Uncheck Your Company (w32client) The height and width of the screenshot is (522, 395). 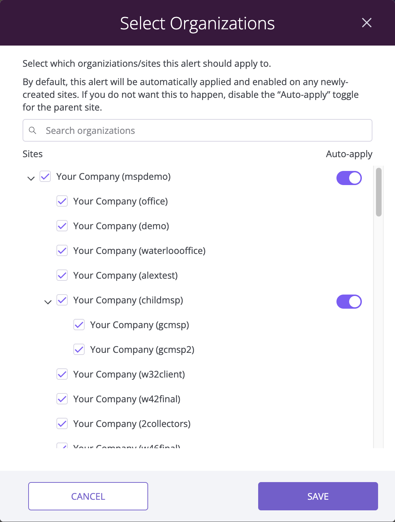pos(62,374)
